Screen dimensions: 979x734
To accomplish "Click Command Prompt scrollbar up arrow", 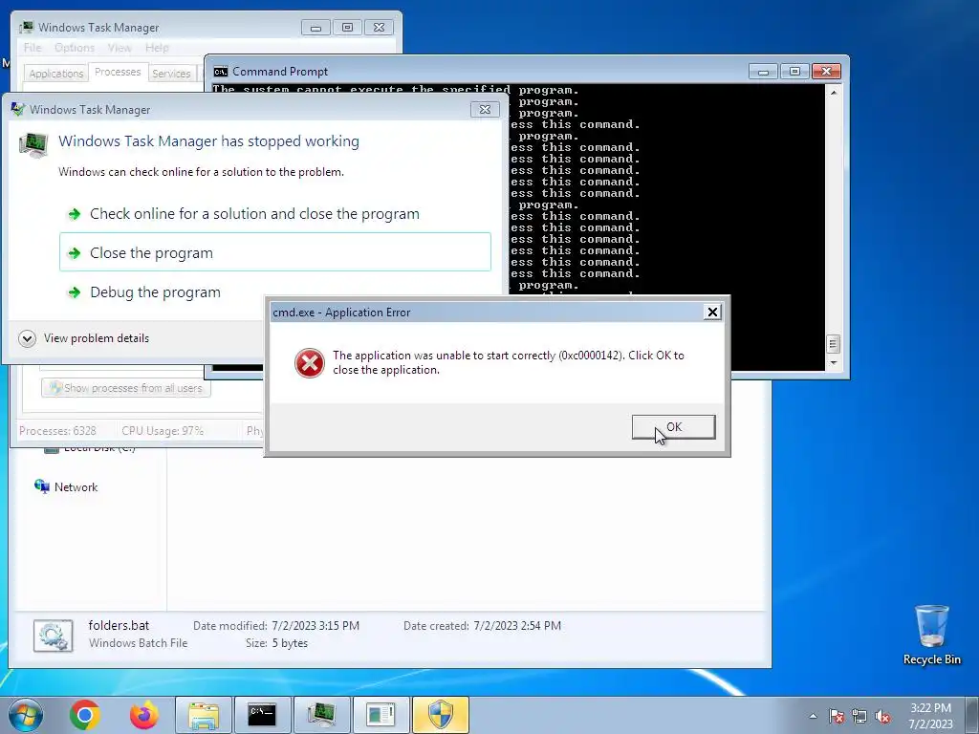I will [833, 93].
